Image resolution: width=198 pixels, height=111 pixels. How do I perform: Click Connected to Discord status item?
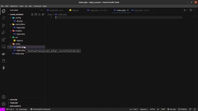(x=40, y=109)
